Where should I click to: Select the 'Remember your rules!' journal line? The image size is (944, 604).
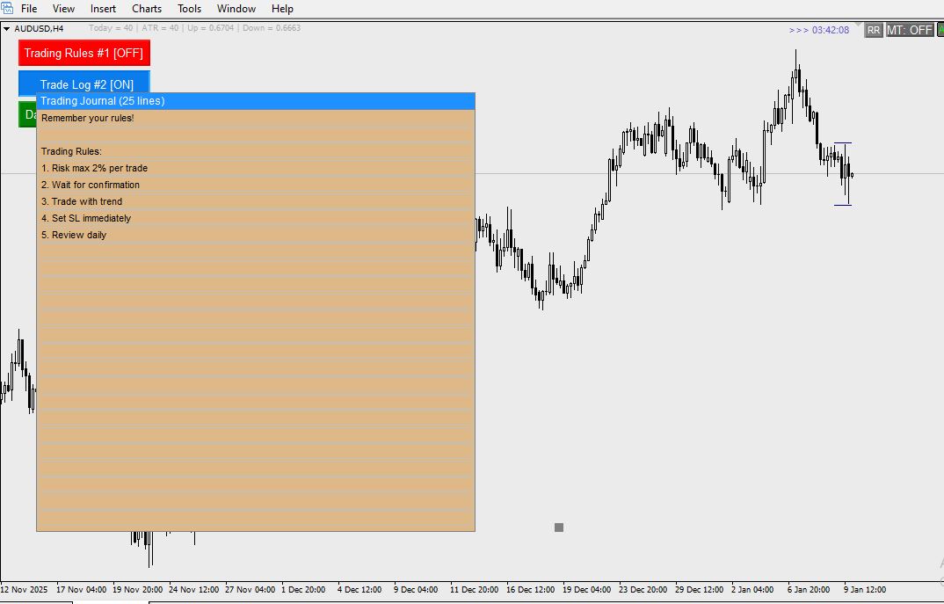[x=256, y=118]
